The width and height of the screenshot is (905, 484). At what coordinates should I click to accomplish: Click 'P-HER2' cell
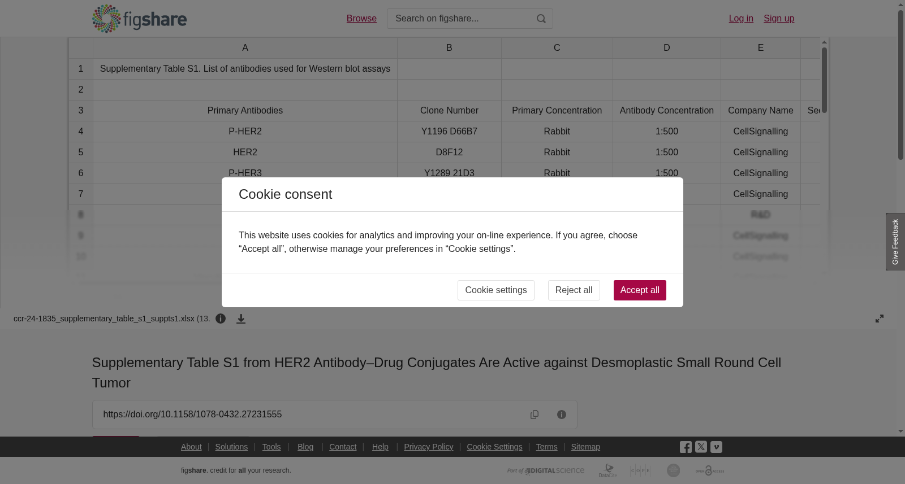pos(245,132)
